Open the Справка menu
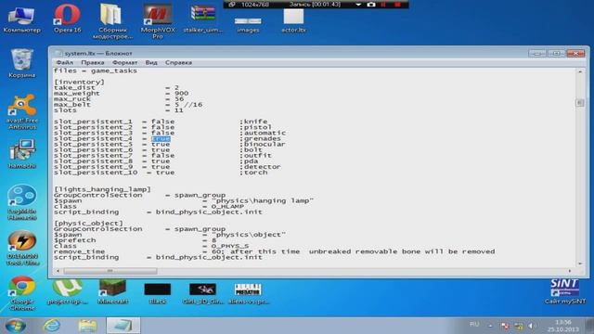Screen dimensions: 594x334 [178, 62]
